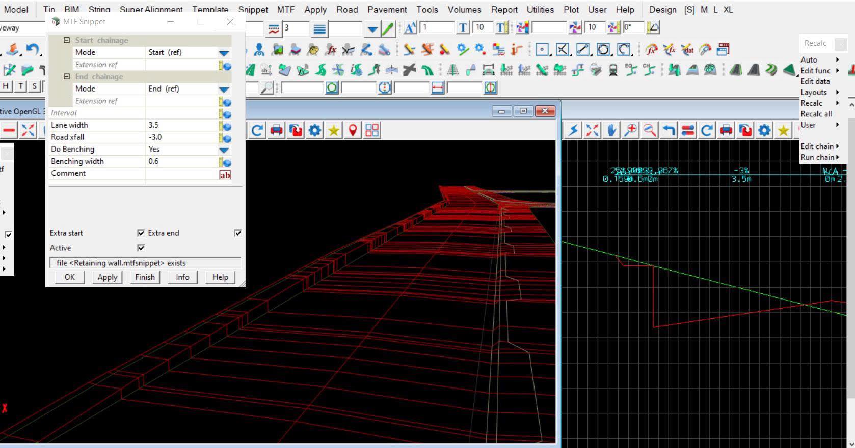Click the gear settings icon in perspective view
The height and width of the screenshot is (448, 855).
tap(315, 130)
